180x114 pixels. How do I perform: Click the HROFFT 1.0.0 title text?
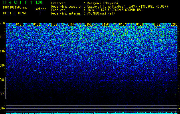tap(22, 2)
